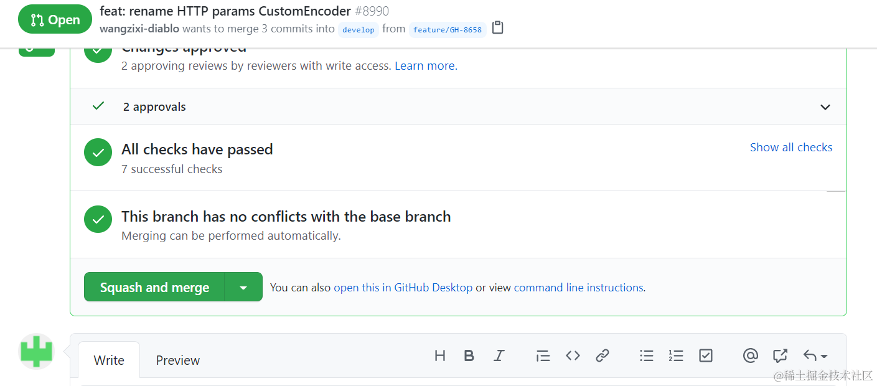
Task: Expand the 2 approvals chevron
Action: [x=825, y=107]
